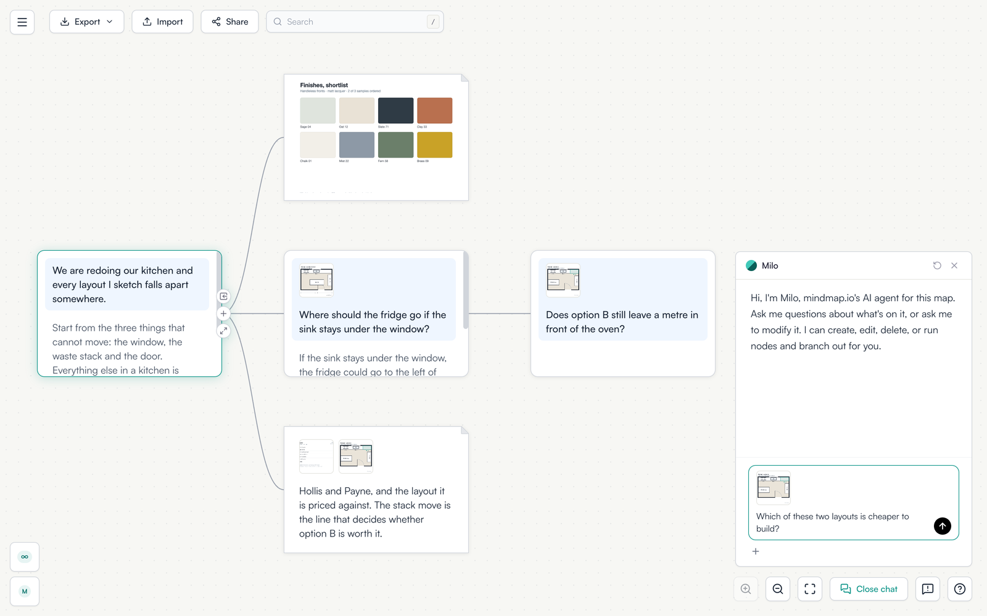The image size is (987, 616).
Task: Click the zoom out magnifier icon
Action: tap(778, 589)
